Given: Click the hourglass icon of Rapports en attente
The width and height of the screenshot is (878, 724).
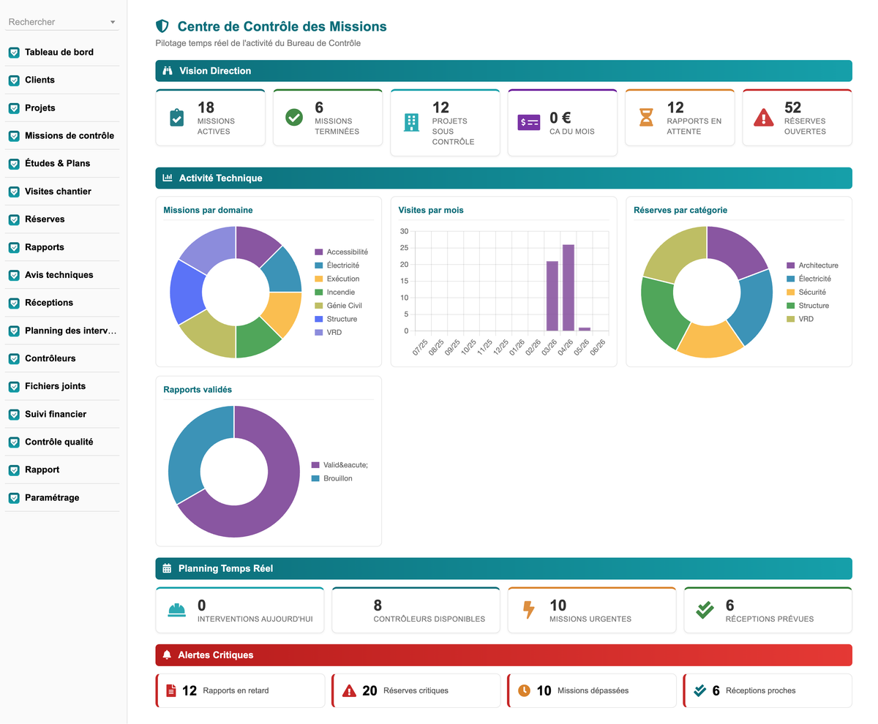Looking at the screenshot, I should [x=646, y=117].
